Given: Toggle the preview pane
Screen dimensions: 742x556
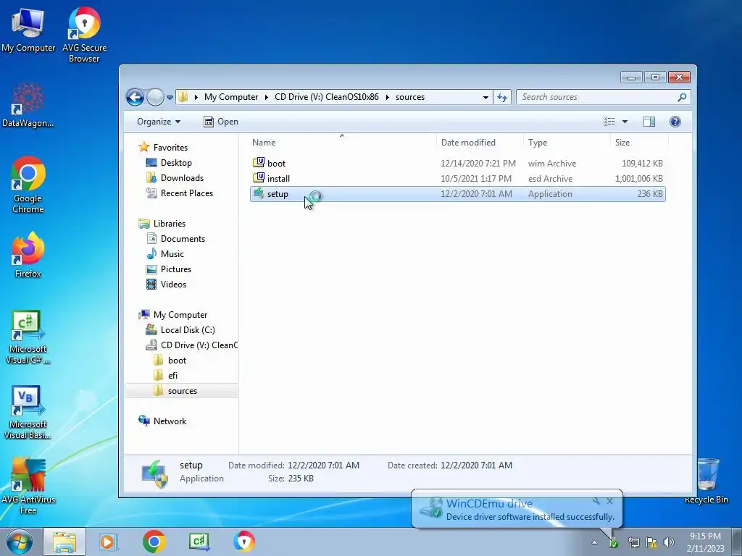Looking at the screenshot, I should point(649,122).
